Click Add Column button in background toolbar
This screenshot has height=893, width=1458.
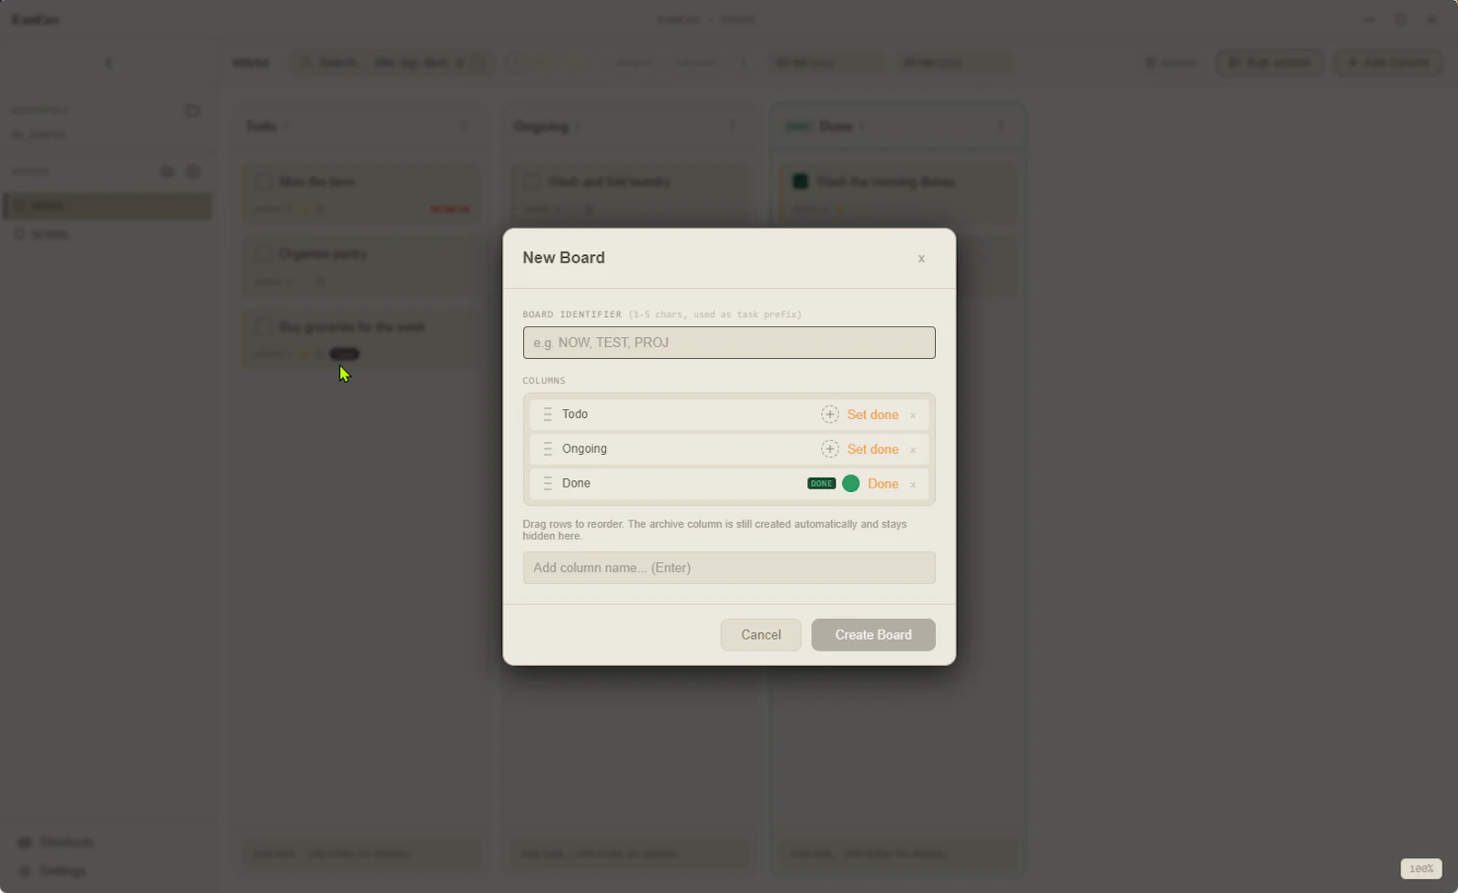pyautogui.click(x=1388, y=63)
